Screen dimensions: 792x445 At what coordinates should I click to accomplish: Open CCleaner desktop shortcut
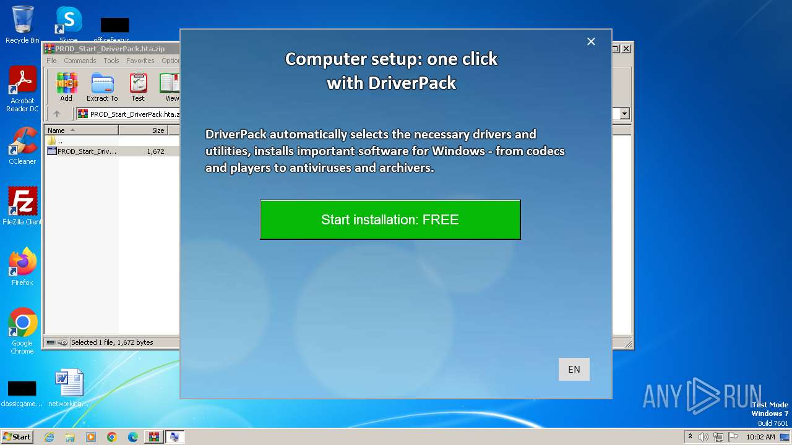click(22, 146)
